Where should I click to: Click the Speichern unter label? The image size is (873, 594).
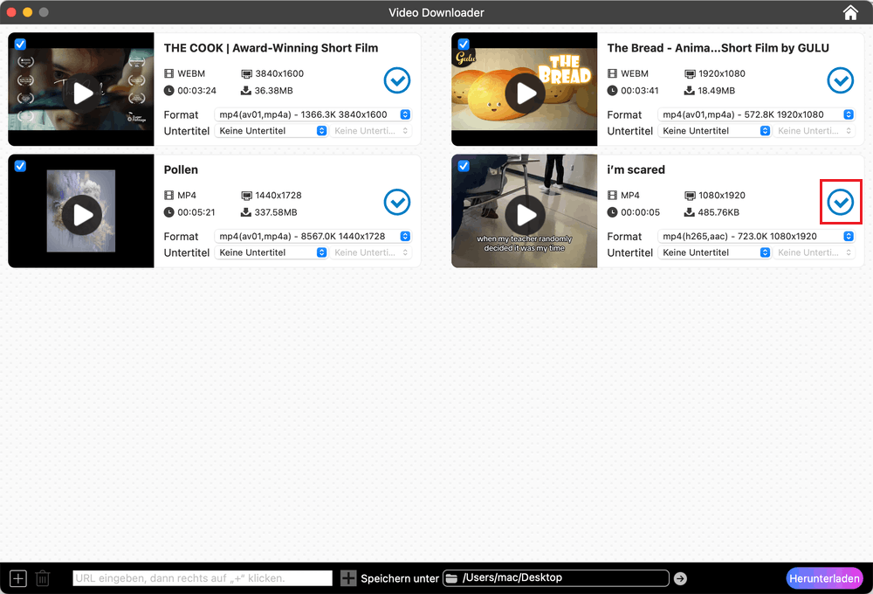point(400,578)
